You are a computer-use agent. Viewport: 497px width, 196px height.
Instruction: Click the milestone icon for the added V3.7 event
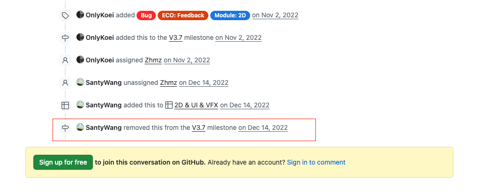click(65, 38)
